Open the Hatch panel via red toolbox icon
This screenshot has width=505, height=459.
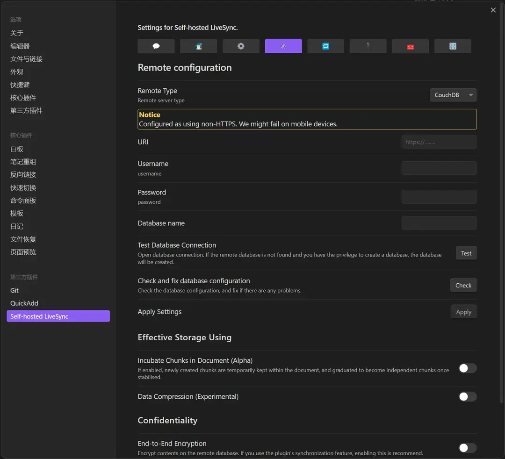pos(410,46)
